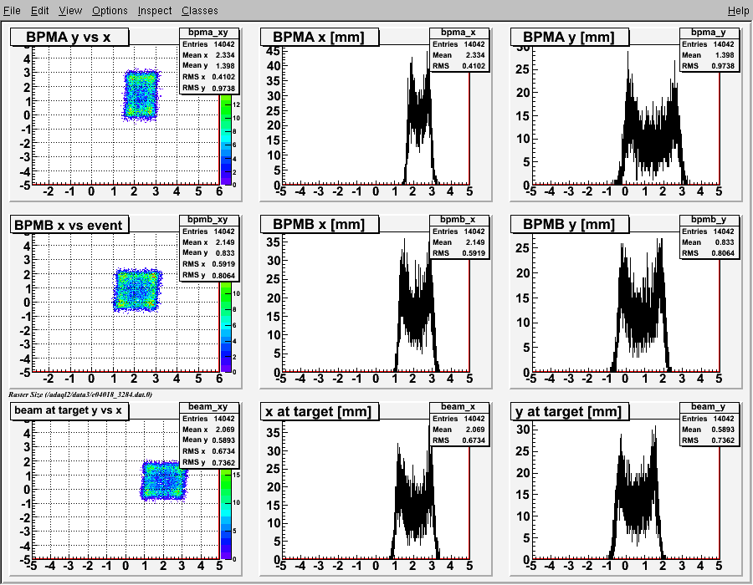Select the 'BPMB x [mm]' title box
753x585 pixels.
320,225
